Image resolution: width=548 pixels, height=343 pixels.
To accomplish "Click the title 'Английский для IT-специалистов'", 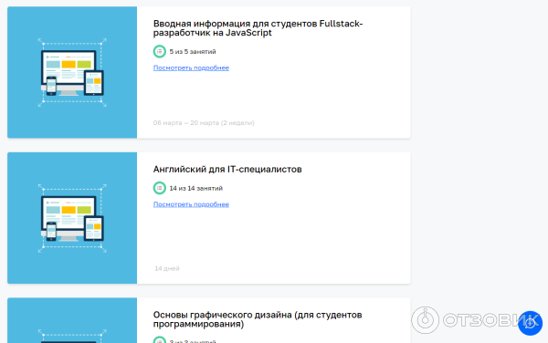I will 227,170.
